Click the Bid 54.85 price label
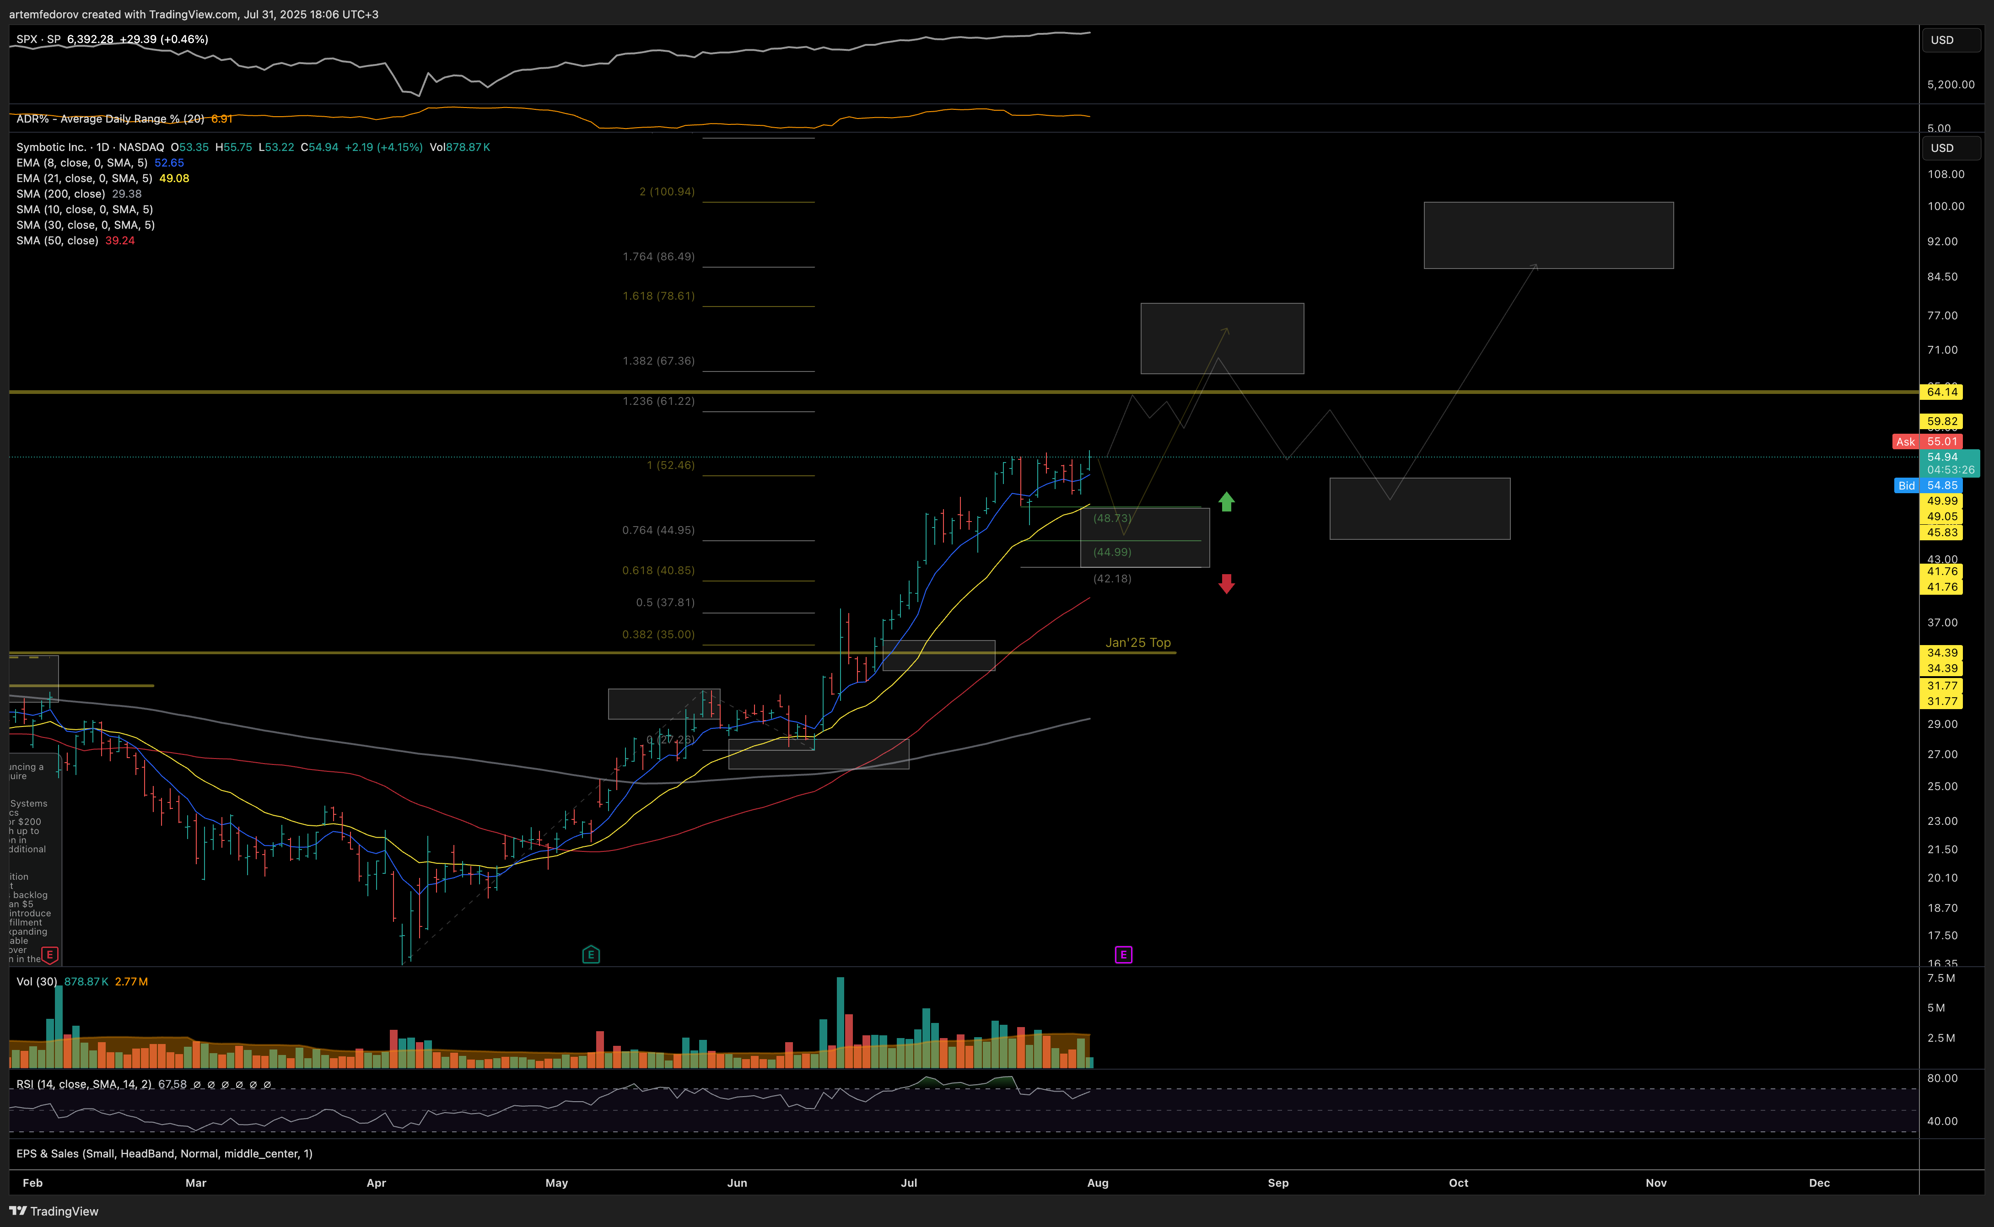Screen dimensions: 1994x1227 pos(1928,485)
